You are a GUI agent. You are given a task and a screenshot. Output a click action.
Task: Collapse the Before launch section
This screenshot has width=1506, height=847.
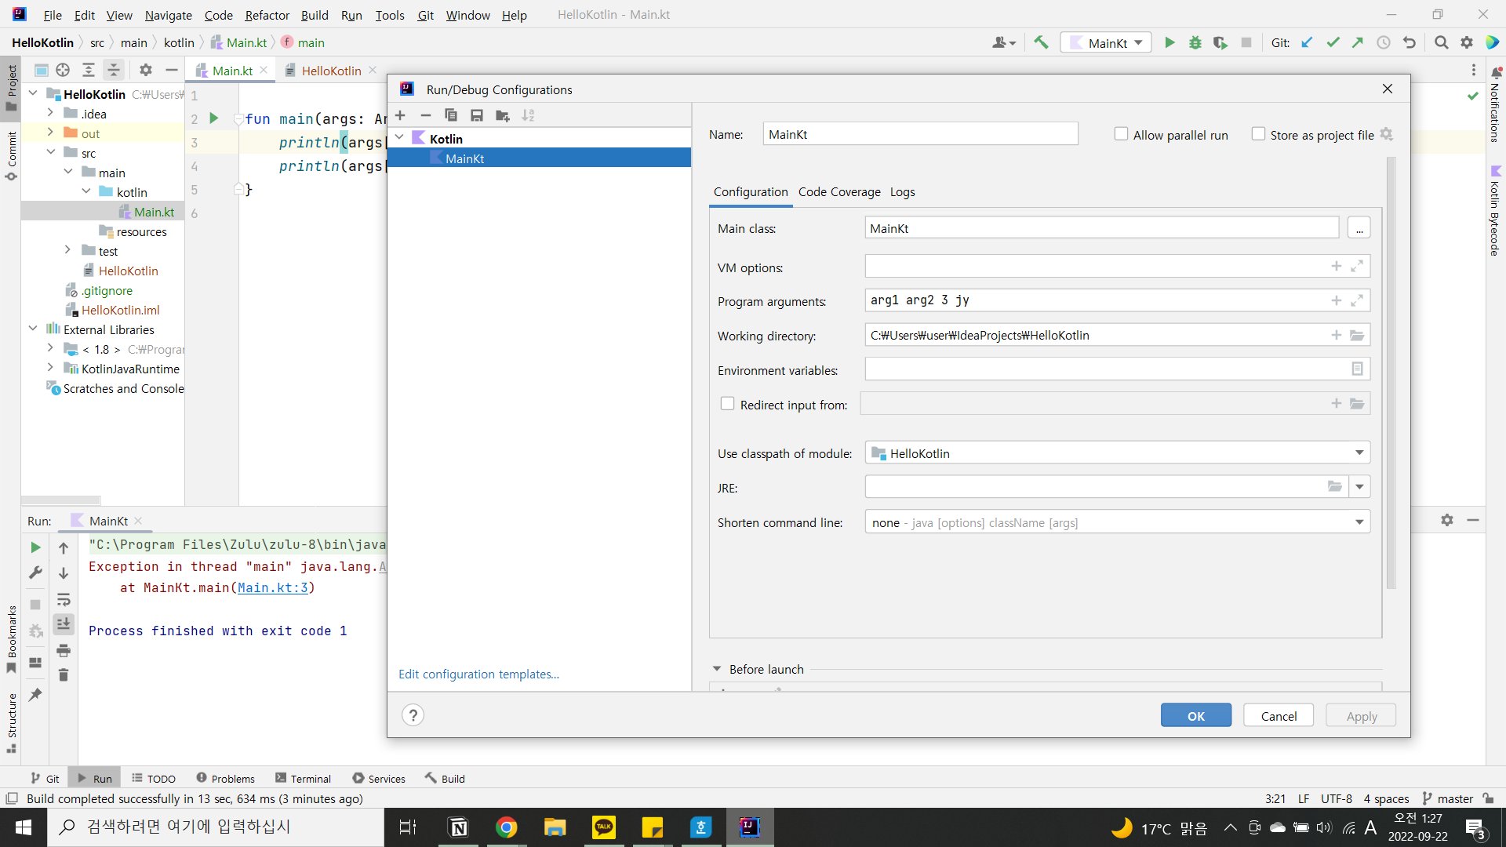point(716,669)
